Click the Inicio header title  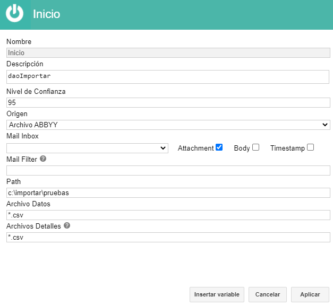(47, 14)
